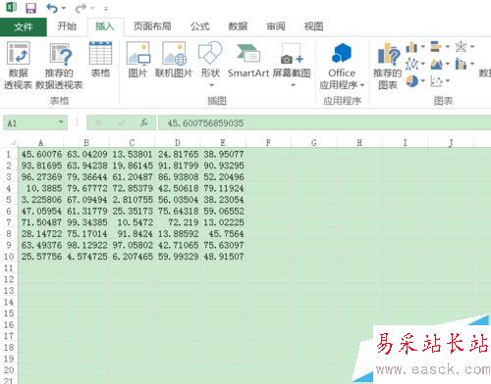Open the 形状 shapes gallery

210,60
